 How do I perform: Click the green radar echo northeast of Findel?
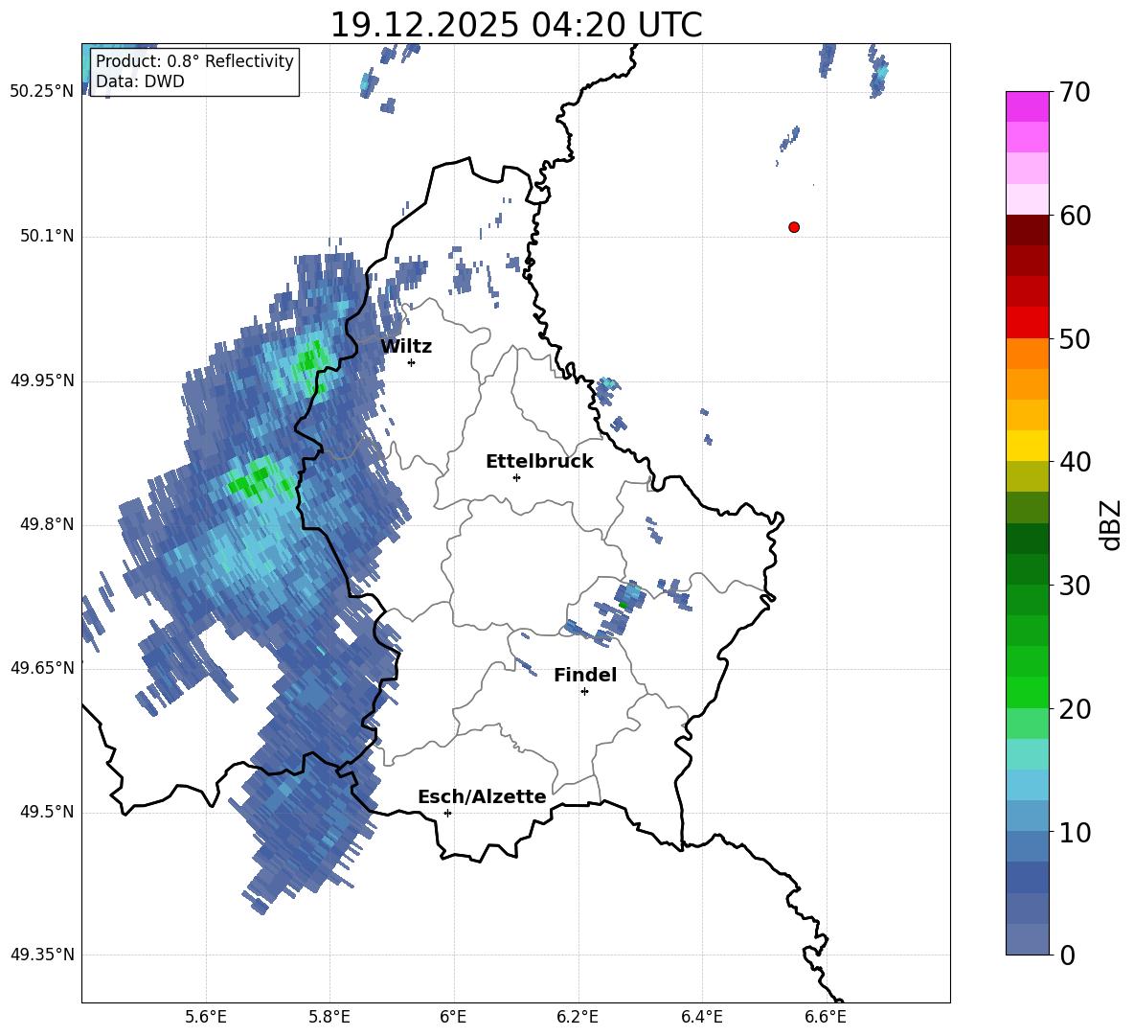point(624,604)
